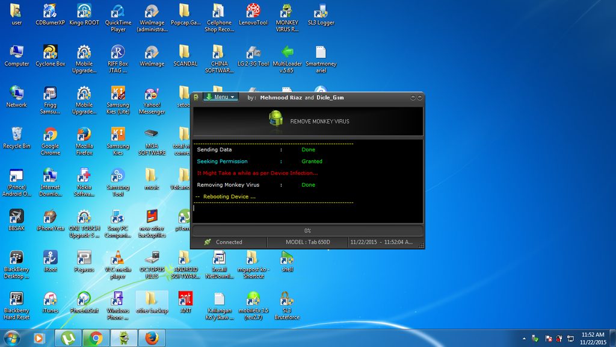The height and width of the screenshot is (347, 616).
Task: Select the MGA SOFTWARE icon
Action: [x=152, y=141]
